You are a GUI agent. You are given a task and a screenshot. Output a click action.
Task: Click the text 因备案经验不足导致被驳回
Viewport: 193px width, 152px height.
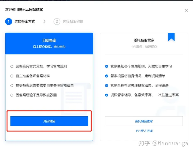click(36, 95)
